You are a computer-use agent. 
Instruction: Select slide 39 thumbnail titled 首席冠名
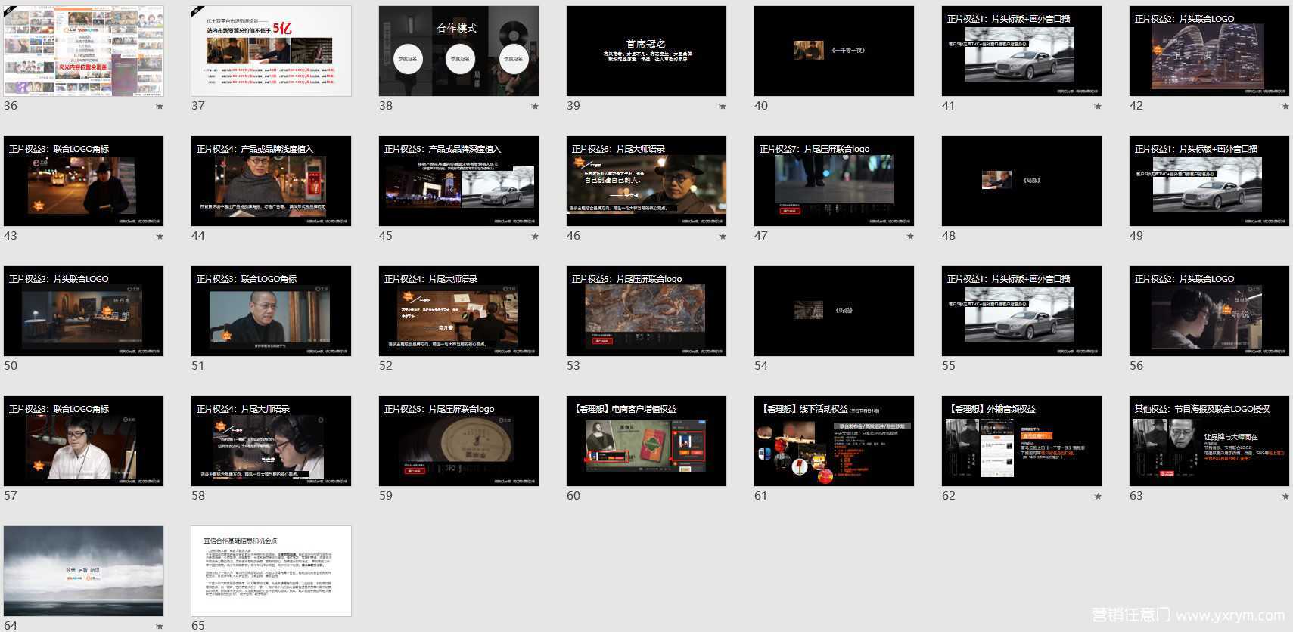point(646,51)
